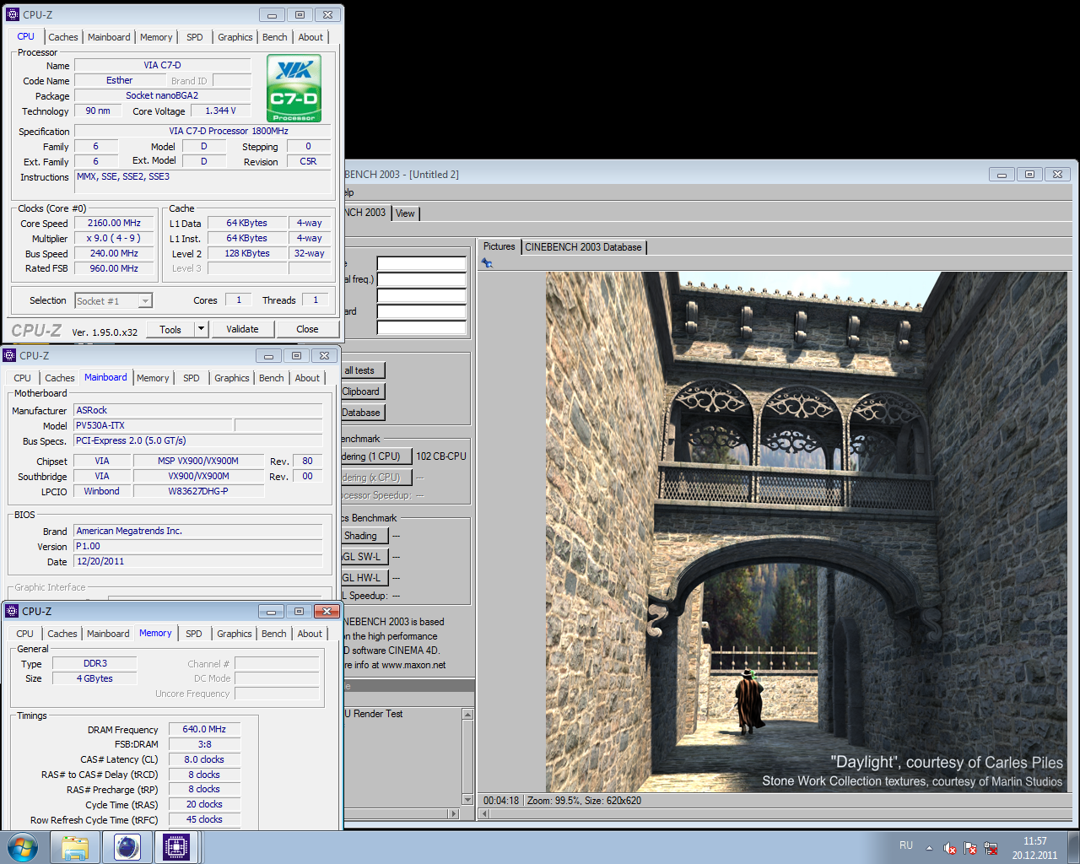Viewport: 1080px width, 864px height.
Task: Click the L1 Data 64 KBytes value
Action: [246, 224]
